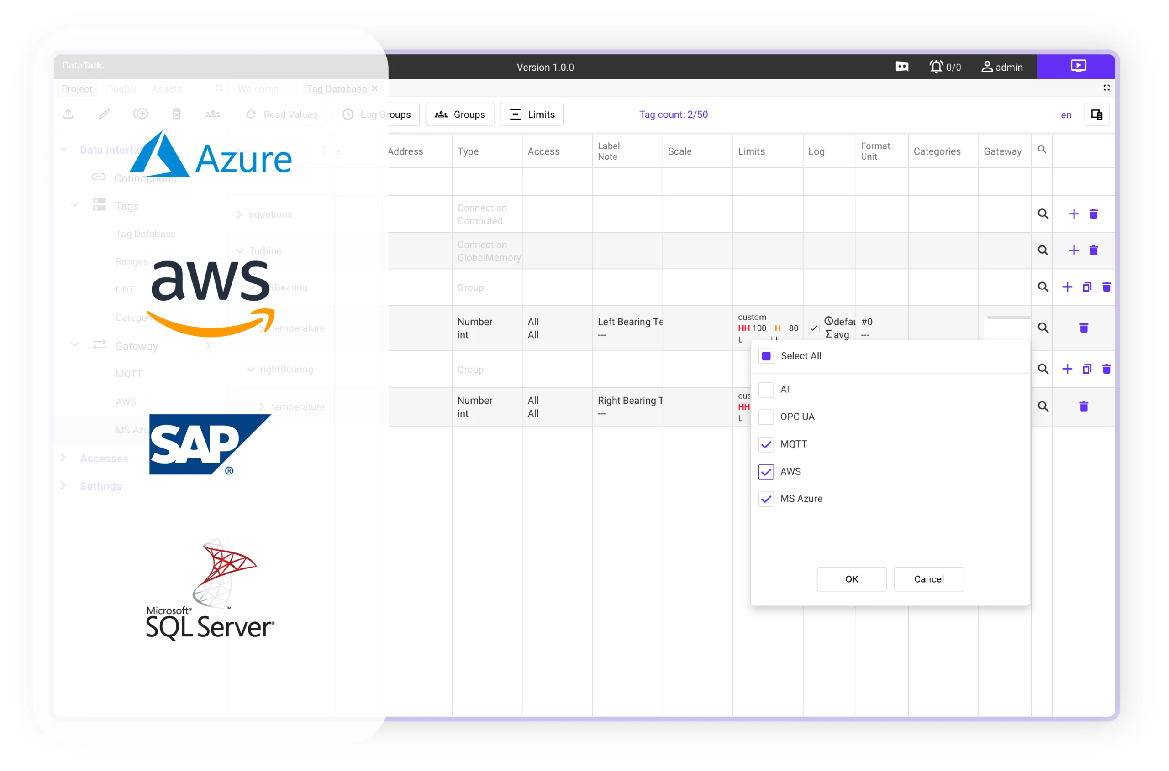Select the Tag Database tab
The width and height of the screenshot is (1169, 771).
[x=337, y=89]
